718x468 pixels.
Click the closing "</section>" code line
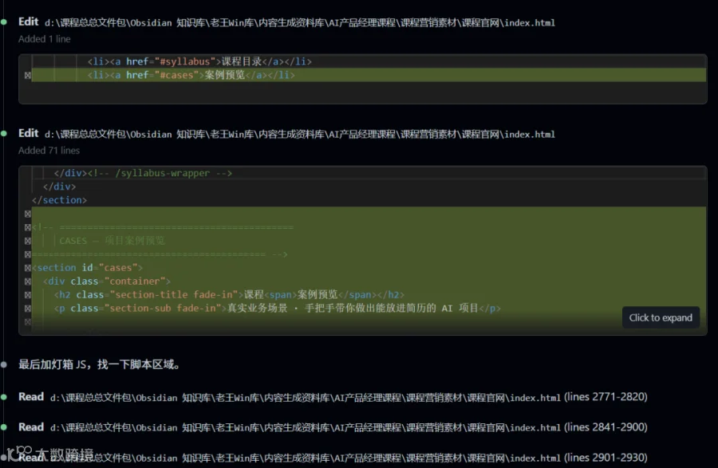pos(59,200)
